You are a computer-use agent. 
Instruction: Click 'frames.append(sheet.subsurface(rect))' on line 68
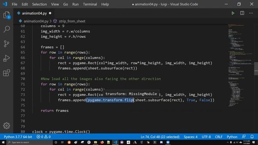point(98,68)
